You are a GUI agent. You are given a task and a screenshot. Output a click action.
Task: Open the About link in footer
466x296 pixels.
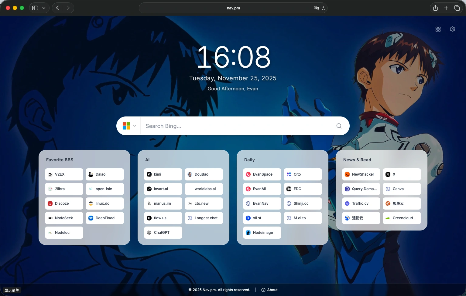[269, 290]
